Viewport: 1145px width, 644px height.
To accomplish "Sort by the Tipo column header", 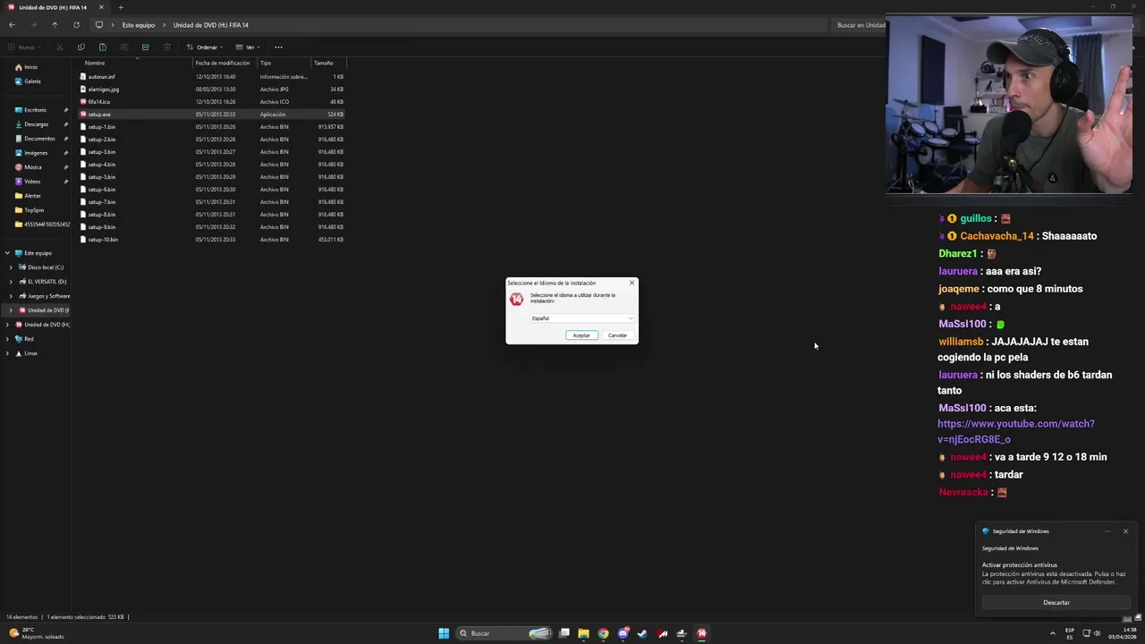I will [284, 63].
